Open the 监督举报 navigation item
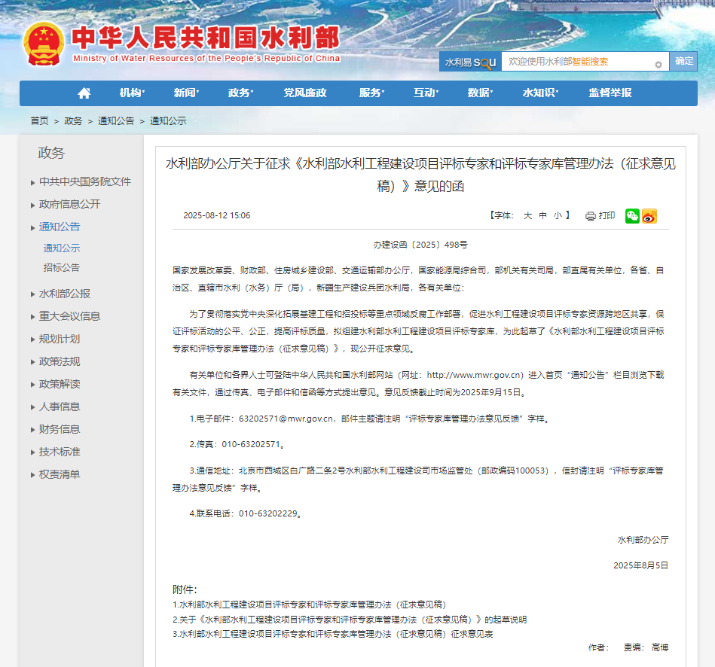Viewport: 715px width, 667px height. point(610,93)
